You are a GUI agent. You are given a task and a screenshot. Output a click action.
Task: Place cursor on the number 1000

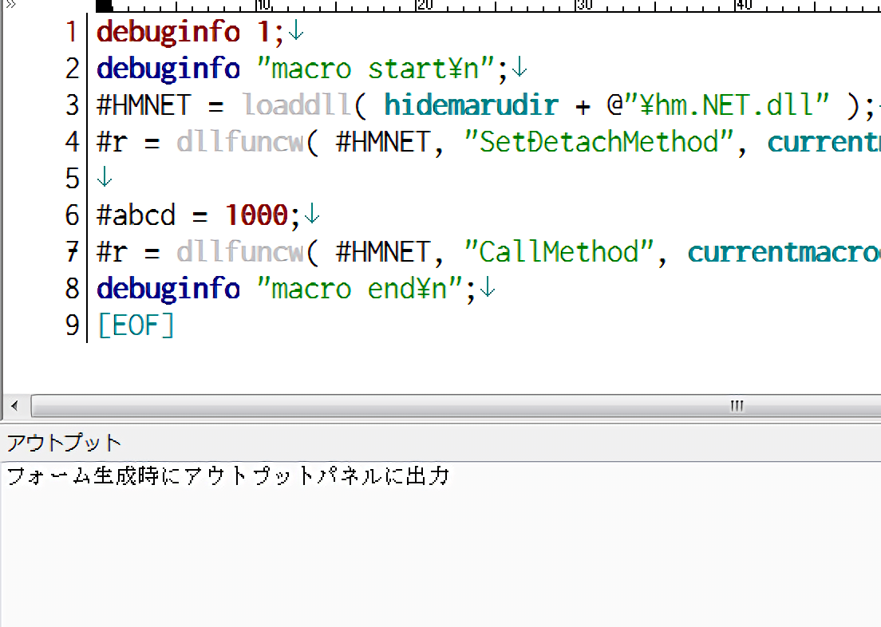coord(256,215)
